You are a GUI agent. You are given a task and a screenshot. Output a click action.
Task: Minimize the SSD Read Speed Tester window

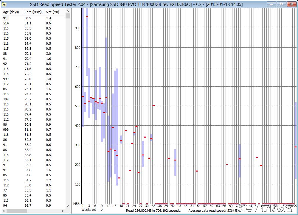[271, 4]
